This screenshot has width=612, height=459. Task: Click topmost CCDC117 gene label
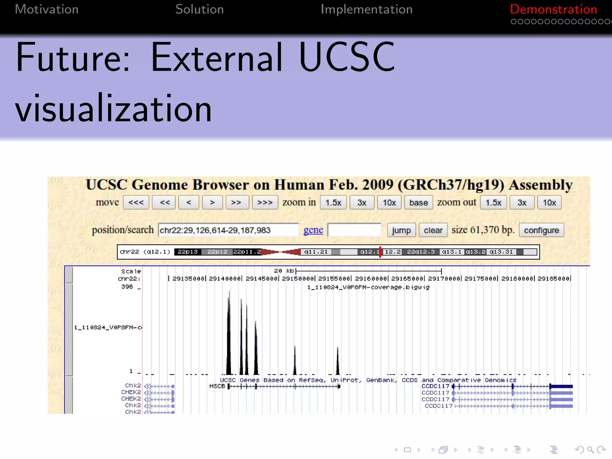click(x=435, y=386)
